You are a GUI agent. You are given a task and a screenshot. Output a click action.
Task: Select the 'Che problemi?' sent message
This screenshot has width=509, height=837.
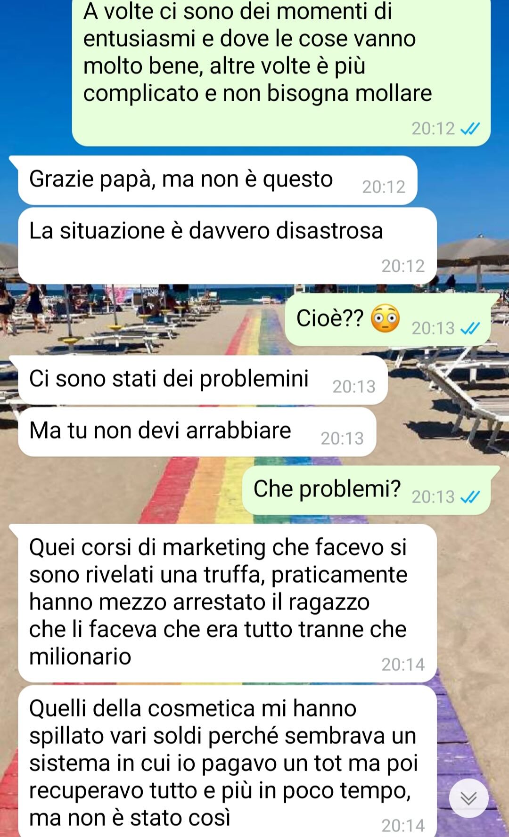(x=366, y=490)
